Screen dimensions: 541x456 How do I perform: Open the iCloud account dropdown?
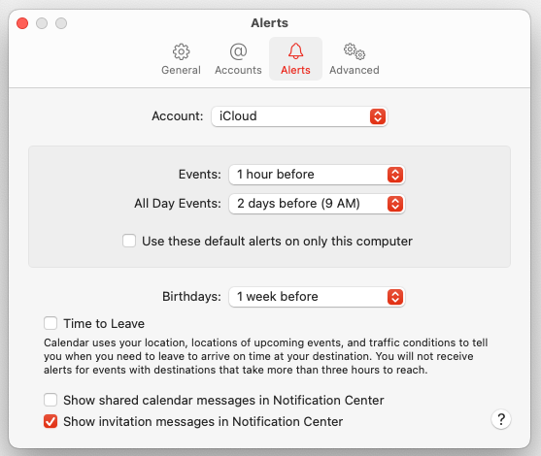299,116
